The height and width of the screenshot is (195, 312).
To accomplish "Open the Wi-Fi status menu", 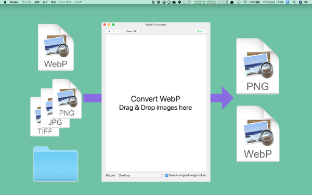I will coord(245,2).
